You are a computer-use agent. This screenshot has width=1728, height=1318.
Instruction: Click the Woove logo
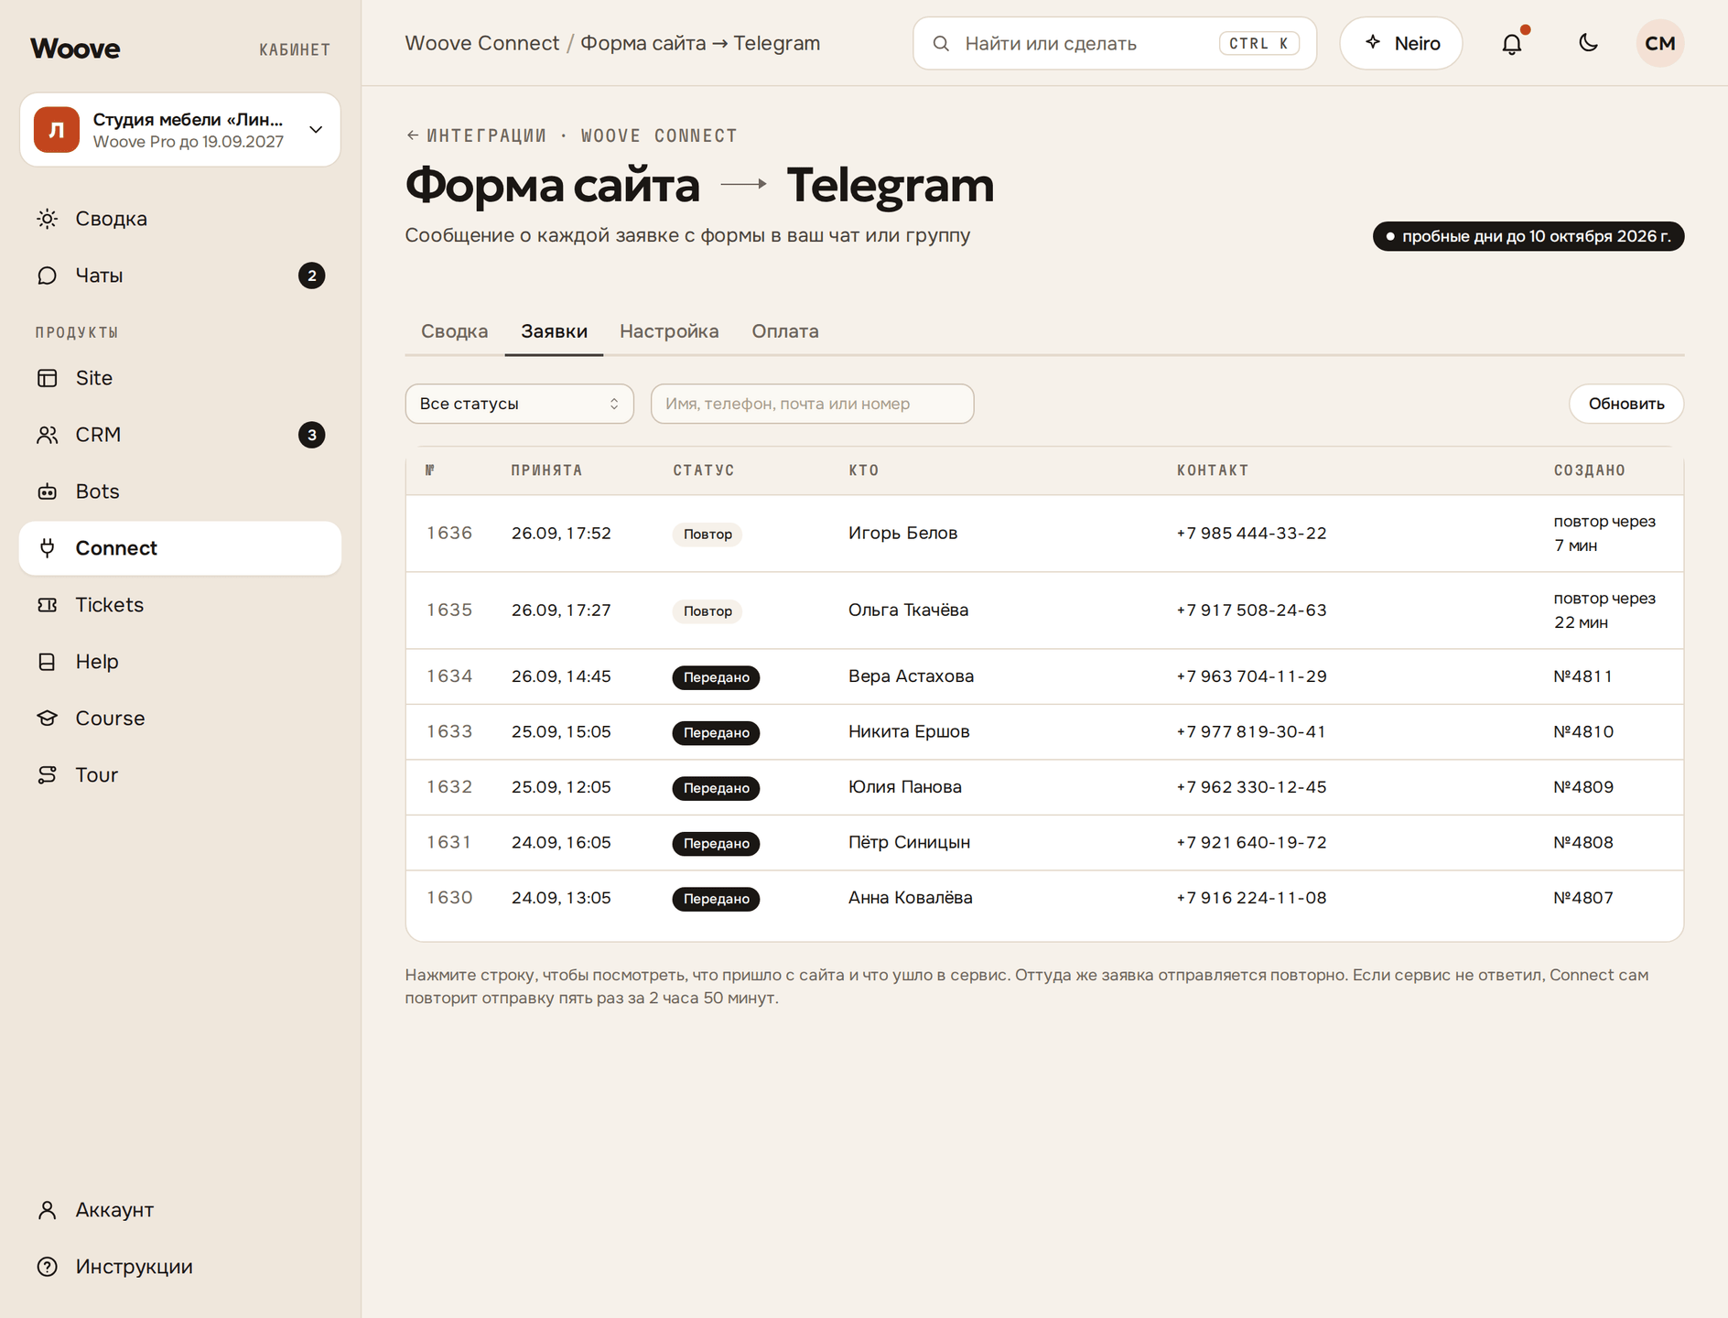75,48
